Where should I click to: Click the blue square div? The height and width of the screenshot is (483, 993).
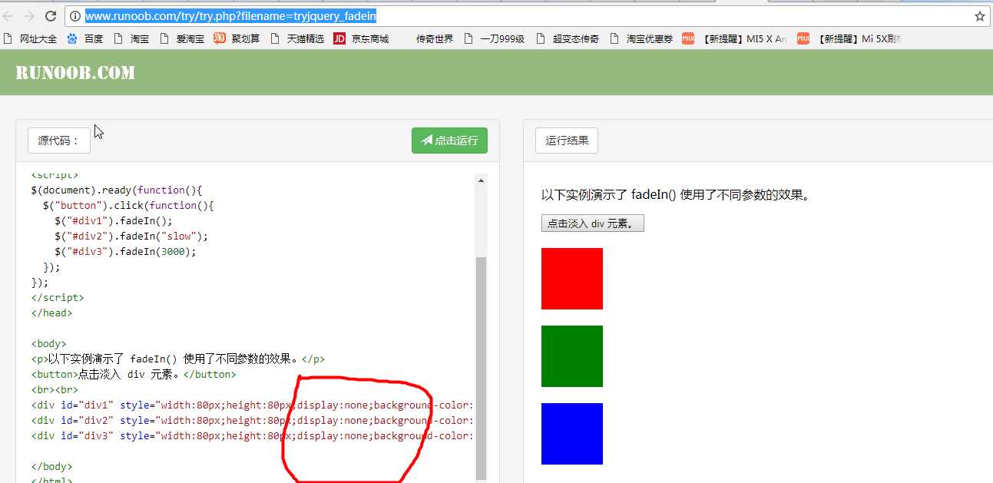coord(572,434)
